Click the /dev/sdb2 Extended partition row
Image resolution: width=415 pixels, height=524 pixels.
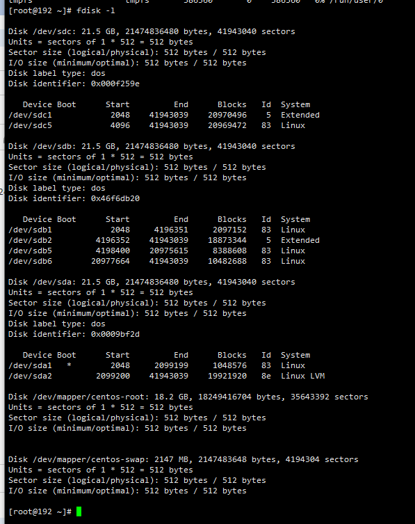coord(164,240)
